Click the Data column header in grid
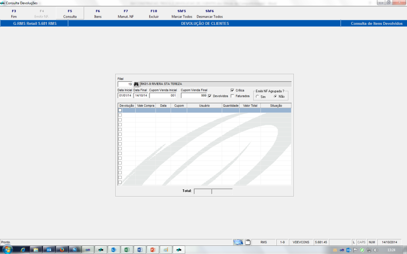Viewport: 407px width, 254px height. 163,106
